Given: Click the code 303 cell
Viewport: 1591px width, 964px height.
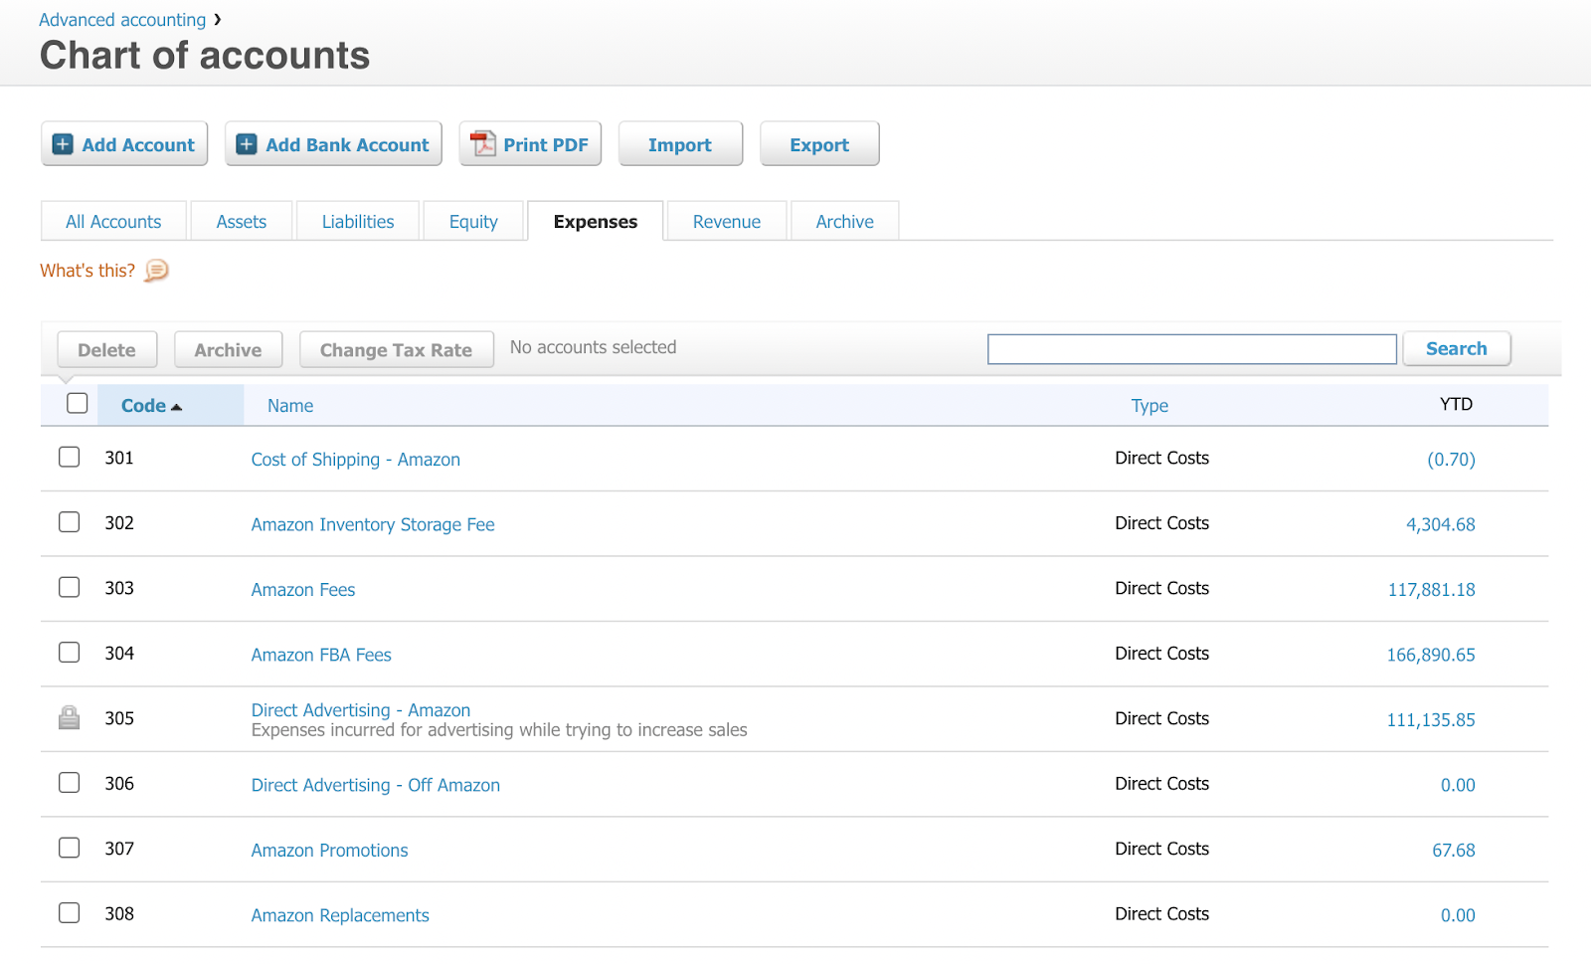Looking at the screenshot, I should tap(119, 588).
